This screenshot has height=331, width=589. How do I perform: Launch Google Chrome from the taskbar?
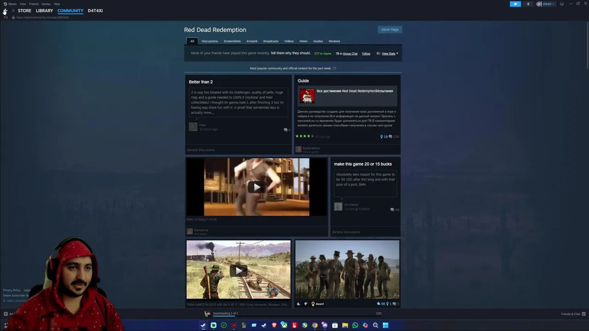(x=315, y=325)
